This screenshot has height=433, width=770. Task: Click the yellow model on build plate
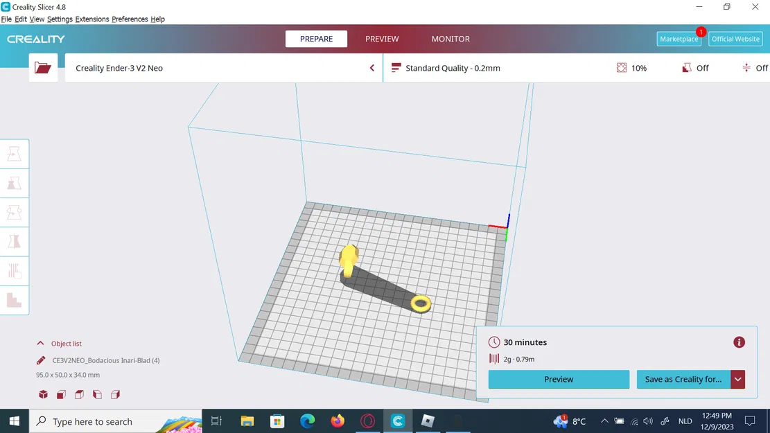(349, 260)
